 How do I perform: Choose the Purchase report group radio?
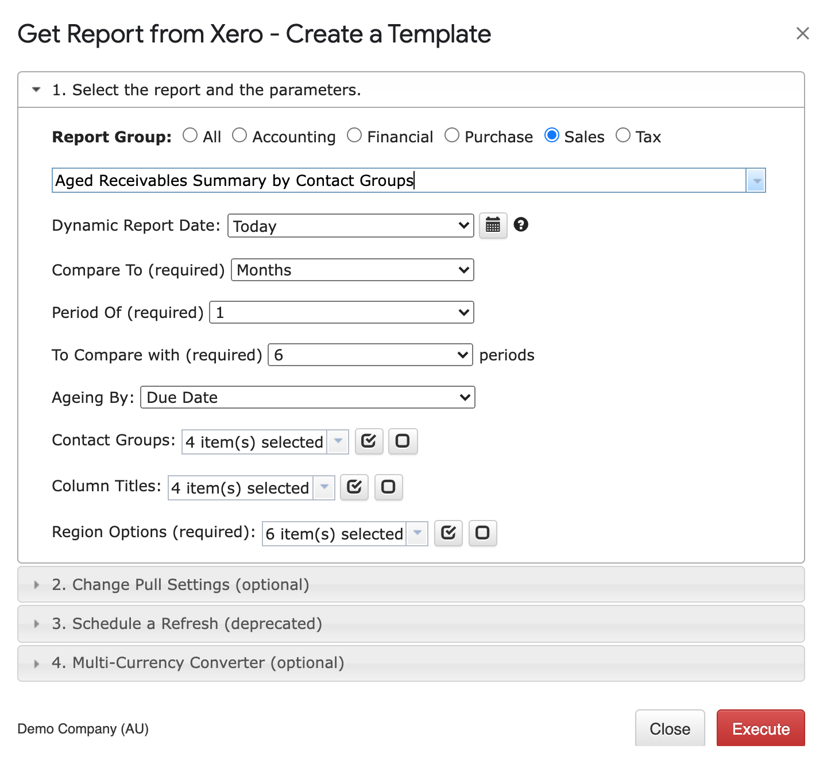(452, 135)
